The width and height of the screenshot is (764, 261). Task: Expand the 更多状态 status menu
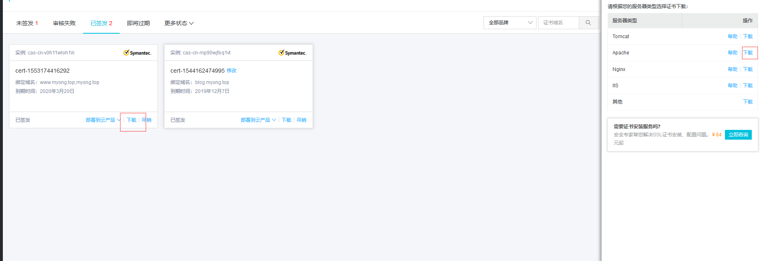tap(179, 23)
